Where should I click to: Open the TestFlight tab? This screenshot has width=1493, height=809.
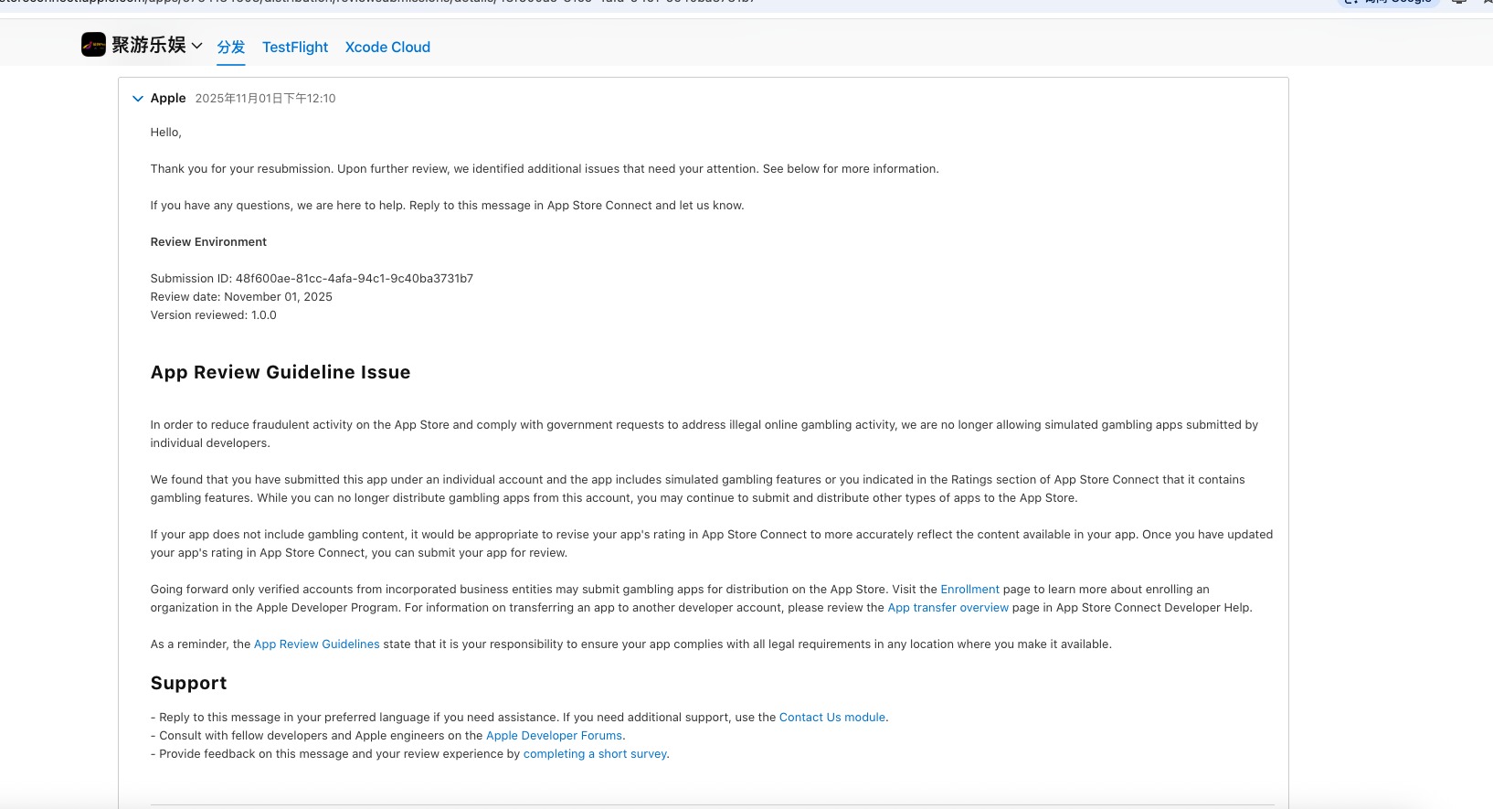[x=295, y=48]
